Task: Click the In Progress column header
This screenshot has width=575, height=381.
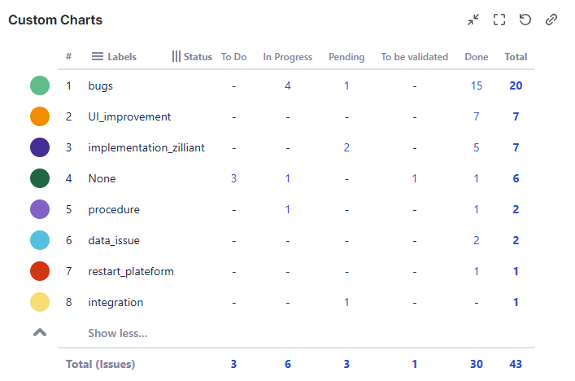Action: pos(288,57)
